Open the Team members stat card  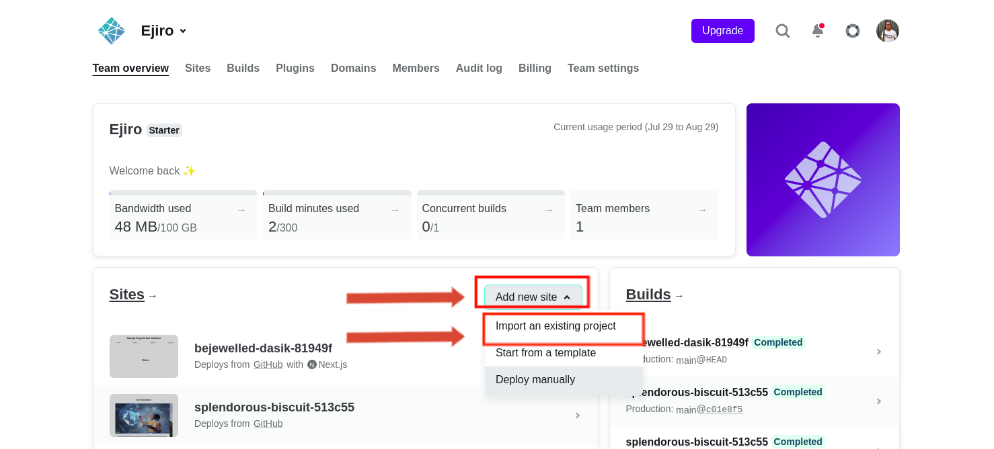click(x=644, y=216)
